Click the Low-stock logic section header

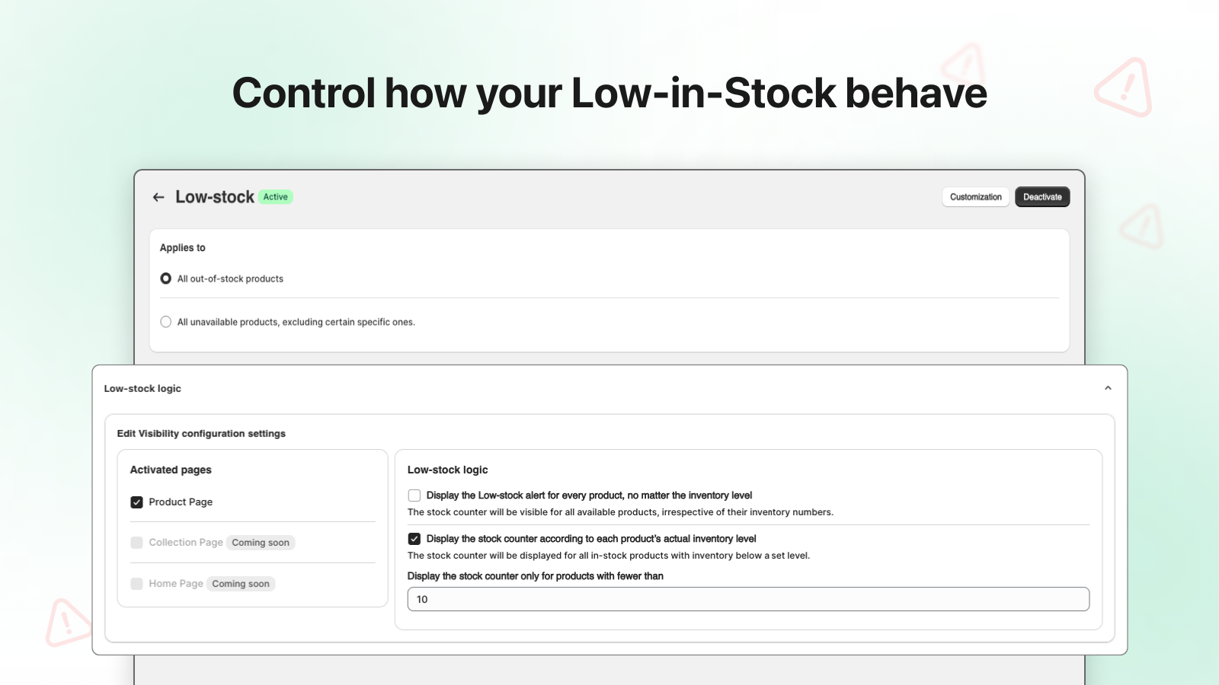pyautogui.click(x=142, y=388)
